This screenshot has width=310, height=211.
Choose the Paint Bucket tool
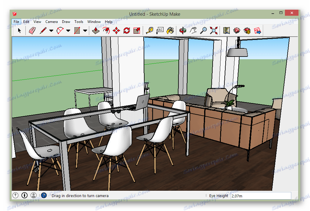[x=170, y=31]
